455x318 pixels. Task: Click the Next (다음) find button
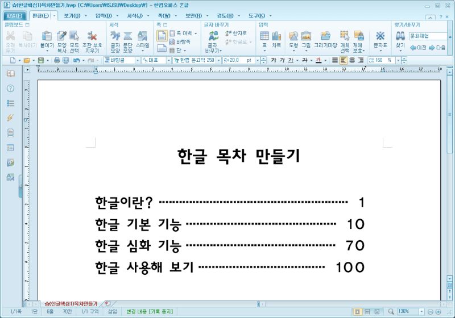[437, 48]
